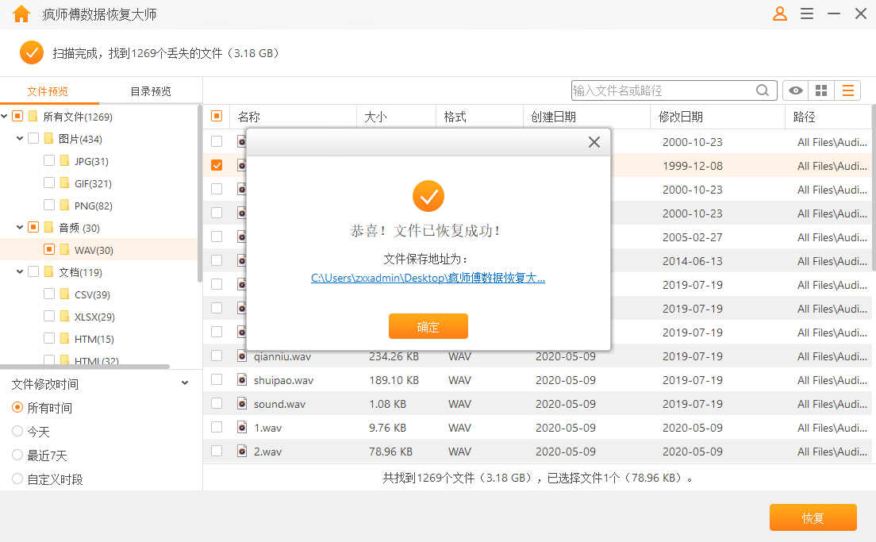Switch to grid view of file list

(821, 90)
